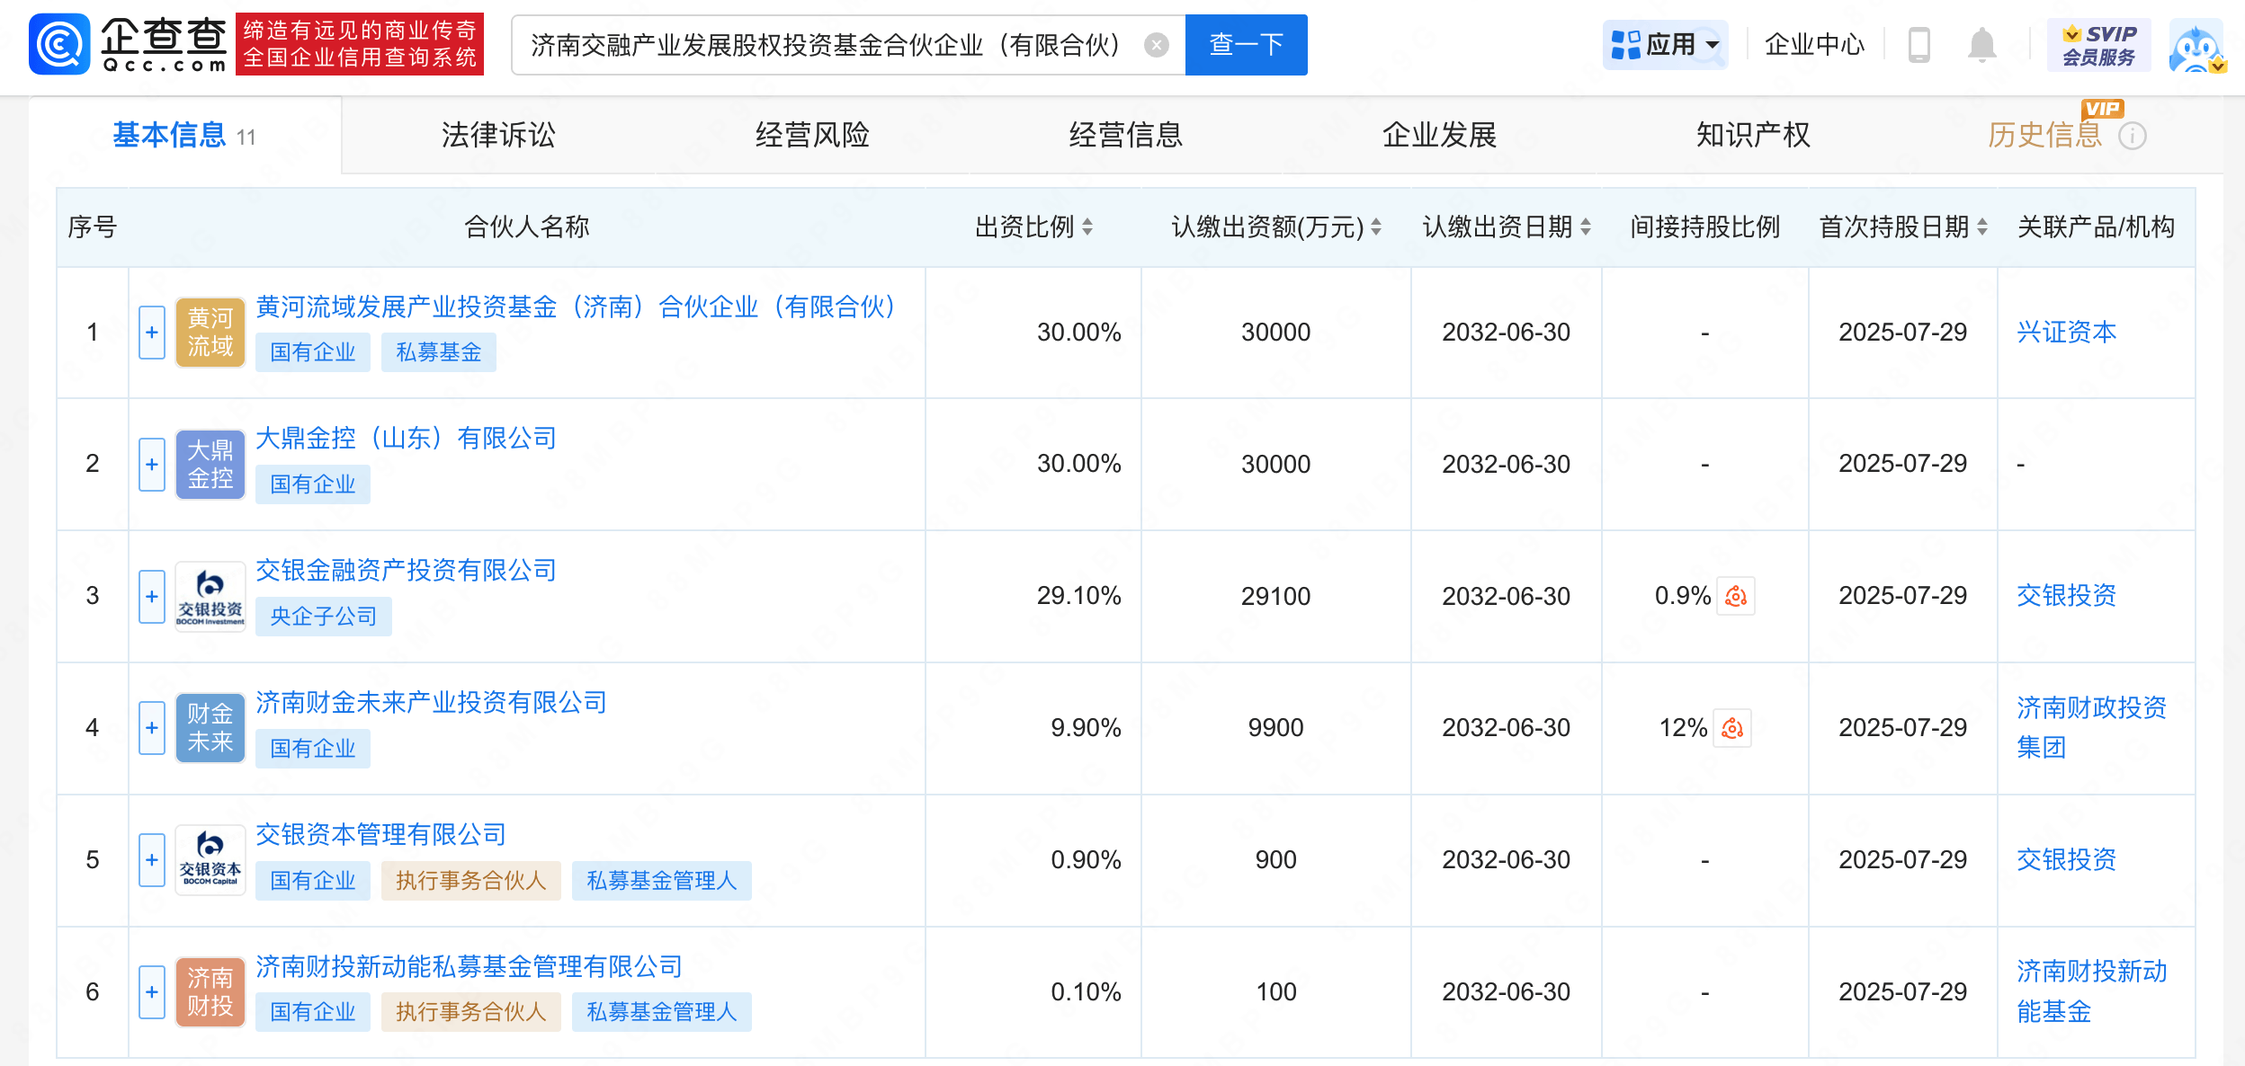
Task: Click 私募基金管理人 tag under 济南财投新动能
Action: point(662,1012)
